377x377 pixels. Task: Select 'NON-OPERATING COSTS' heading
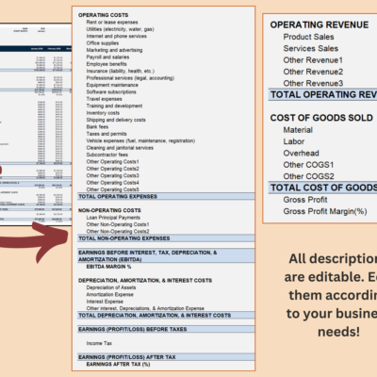[x=109, y=210]
